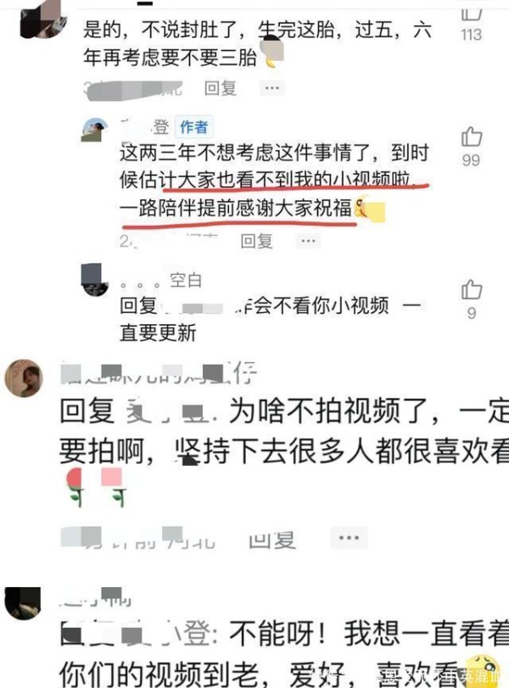Reply to the author's comment
Viewport: 509px width, 688px height.
click(x=257, y=241)
